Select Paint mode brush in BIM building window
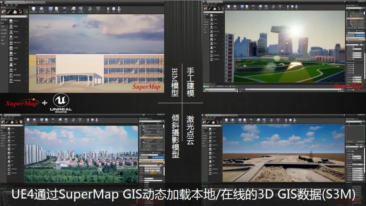 coord(9,12)
